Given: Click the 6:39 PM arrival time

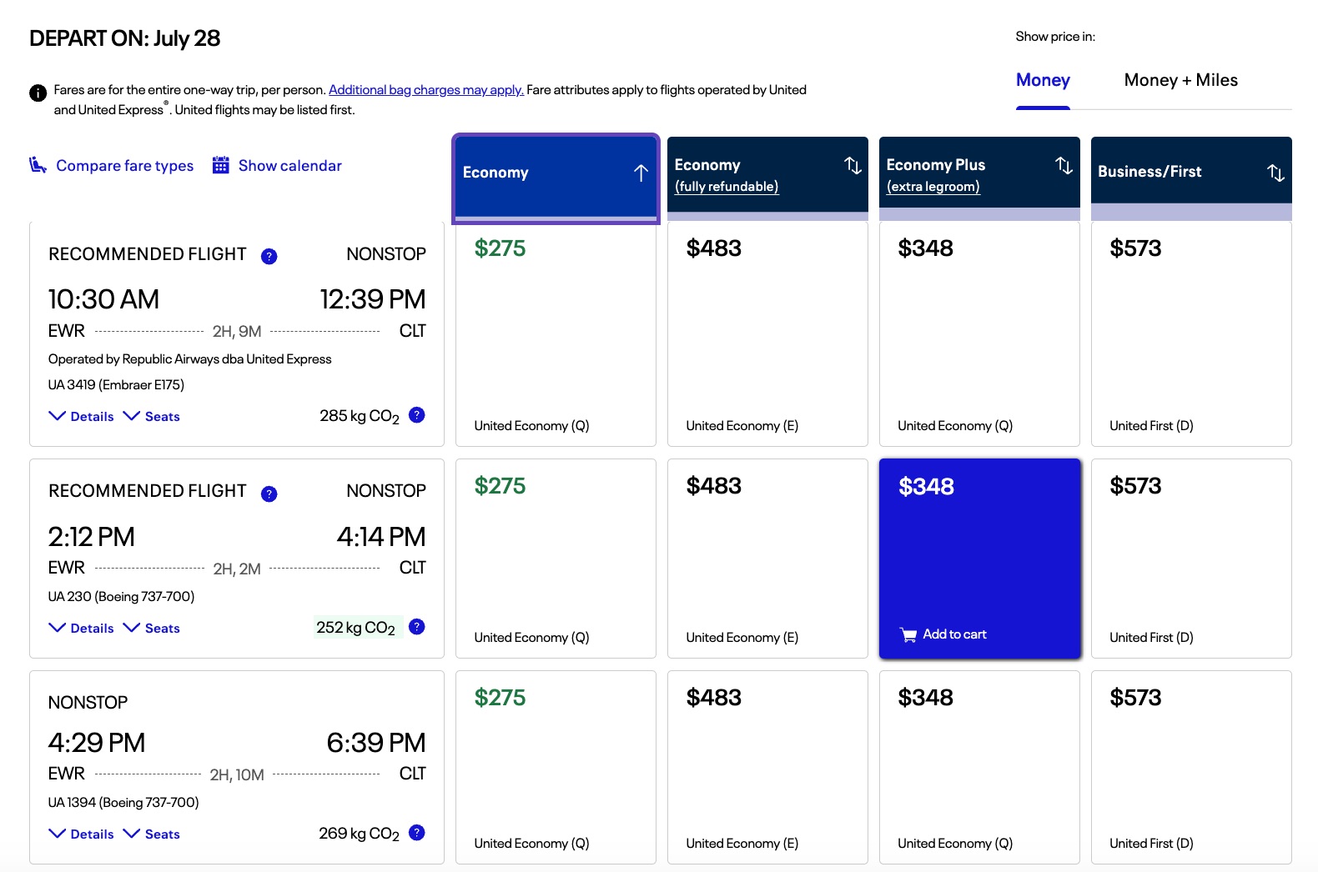Looking at the screenshot, I should [376, 743].
